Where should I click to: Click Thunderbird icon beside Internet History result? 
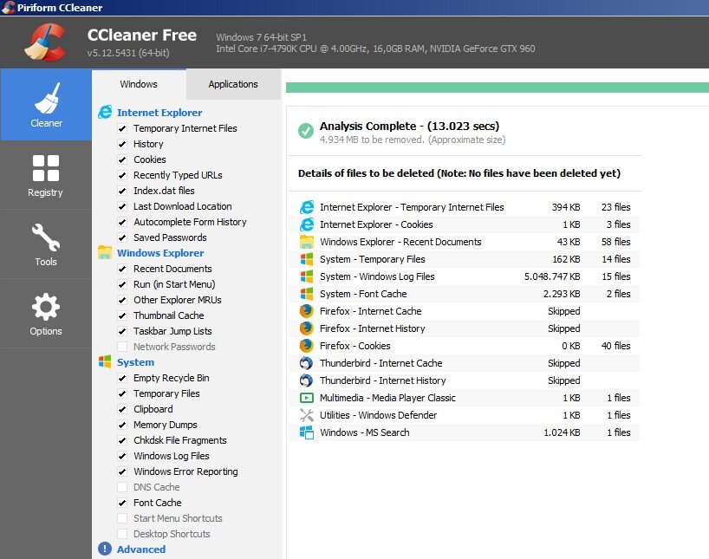(307, 380)
